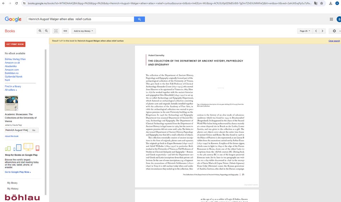Image resolution: width=341 pixels, height=202 pixels.
Task: Open Böhlau Verlag Wien seller link
Action: [15, 59]
